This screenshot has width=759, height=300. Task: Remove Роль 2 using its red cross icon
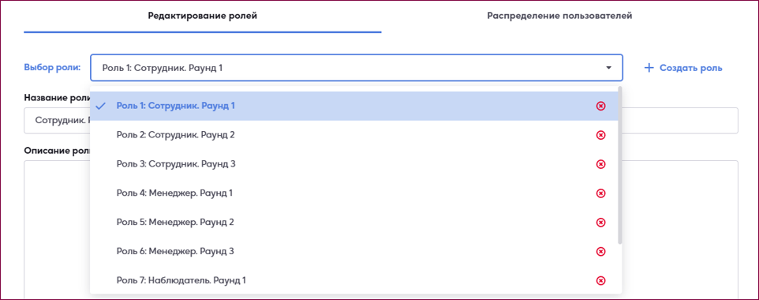[600, 135]
